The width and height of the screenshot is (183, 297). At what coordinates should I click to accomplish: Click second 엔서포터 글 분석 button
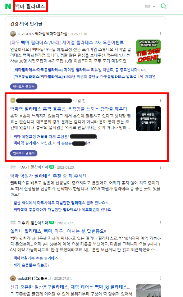point(24,153)
